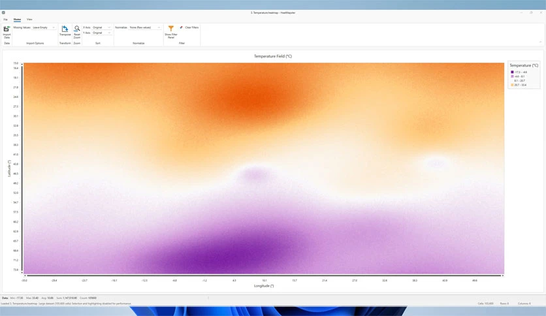Click the 8.1 - 20.7 legend entry
Viewport: 546px width, 316px height.
(x=519, y=81)
